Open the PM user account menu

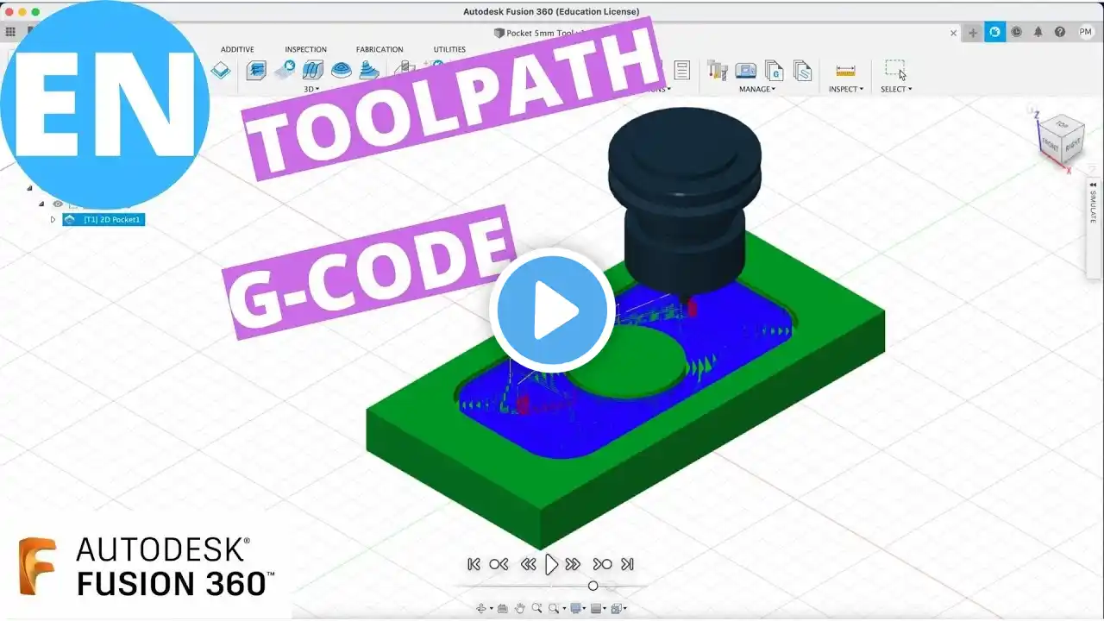point(1085,32)
